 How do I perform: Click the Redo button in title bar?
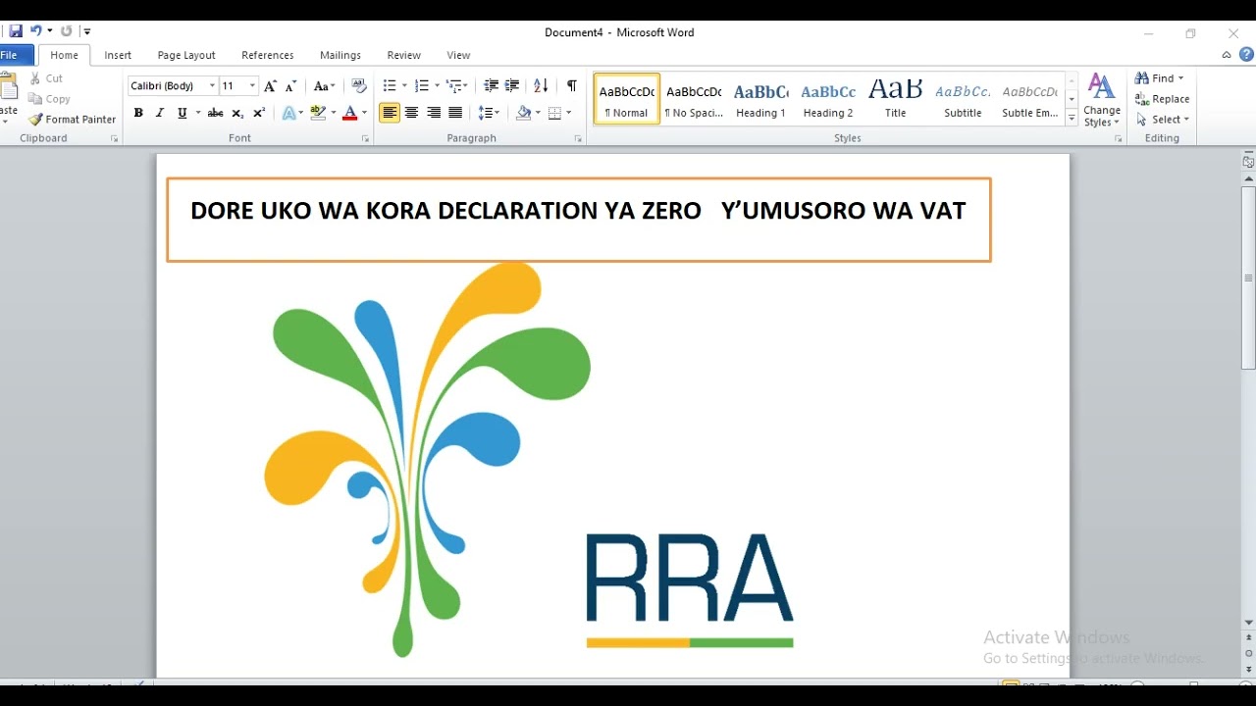[67, 31]
